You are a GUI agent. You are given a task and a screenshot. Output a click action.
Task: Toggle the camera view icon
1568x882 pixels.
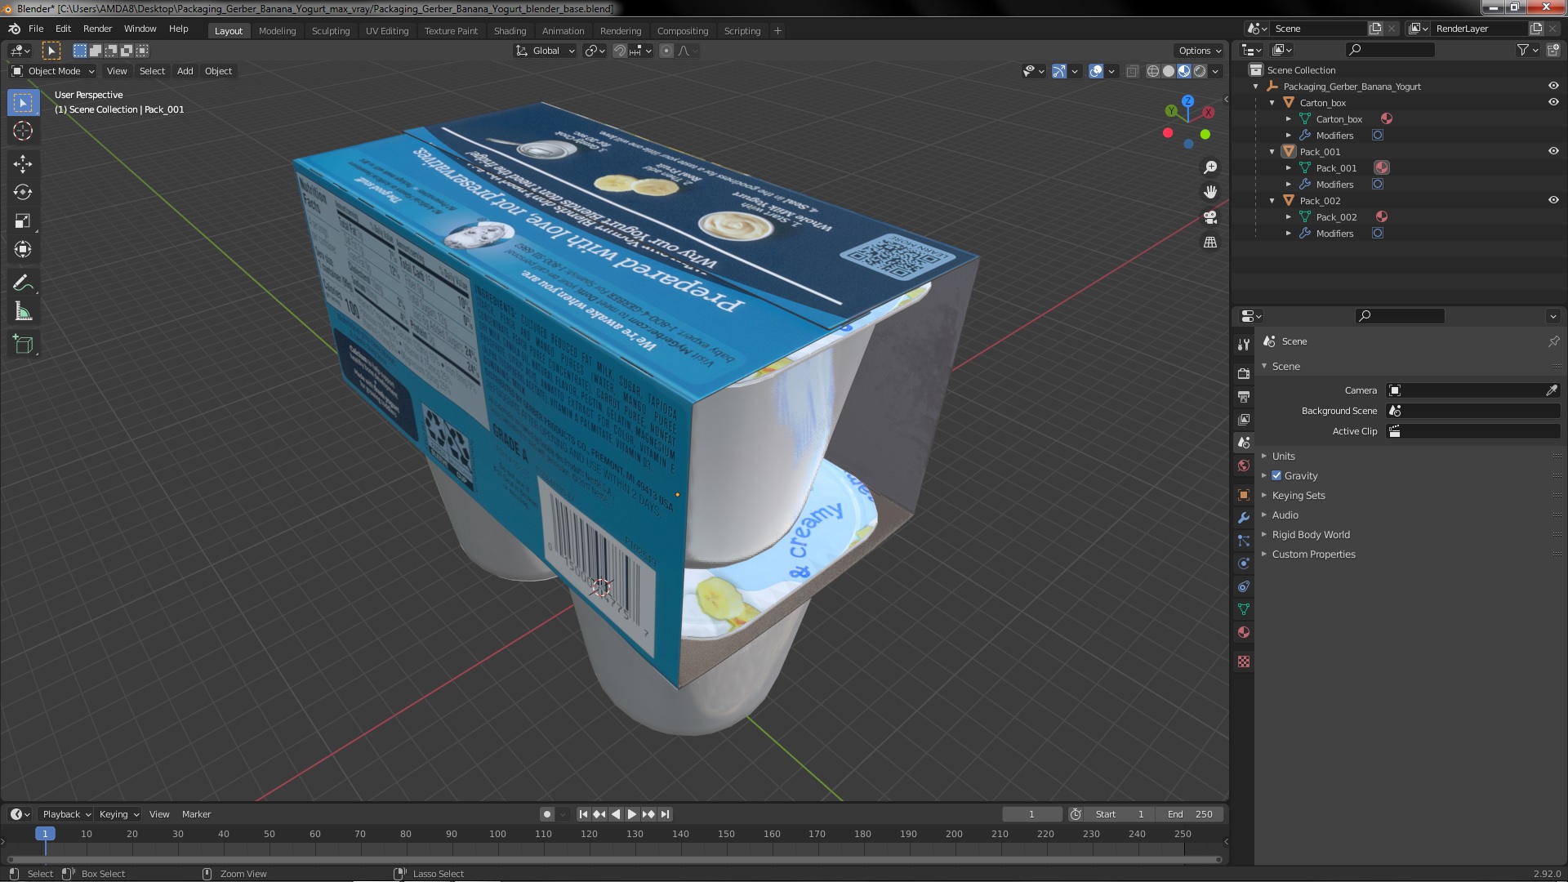pos(1210,217)
